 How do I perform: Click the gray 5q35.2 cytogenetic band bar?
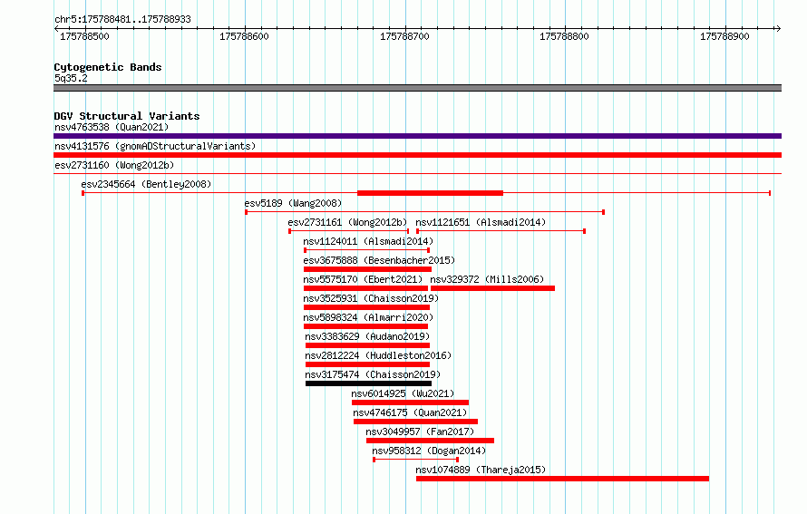coord(417,88)
